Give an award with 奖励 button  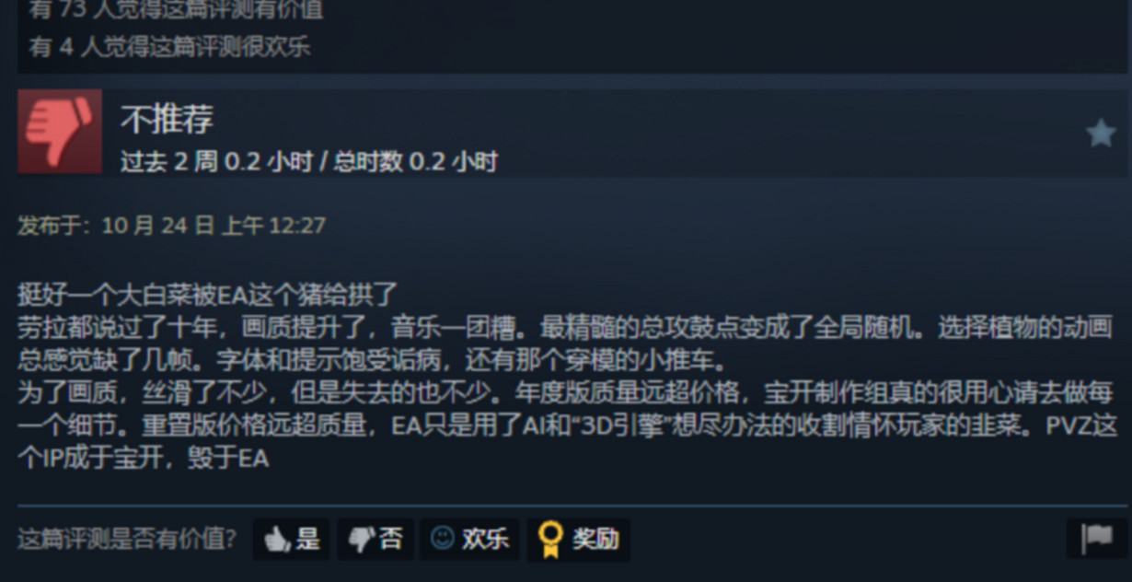tap(578, 540)
